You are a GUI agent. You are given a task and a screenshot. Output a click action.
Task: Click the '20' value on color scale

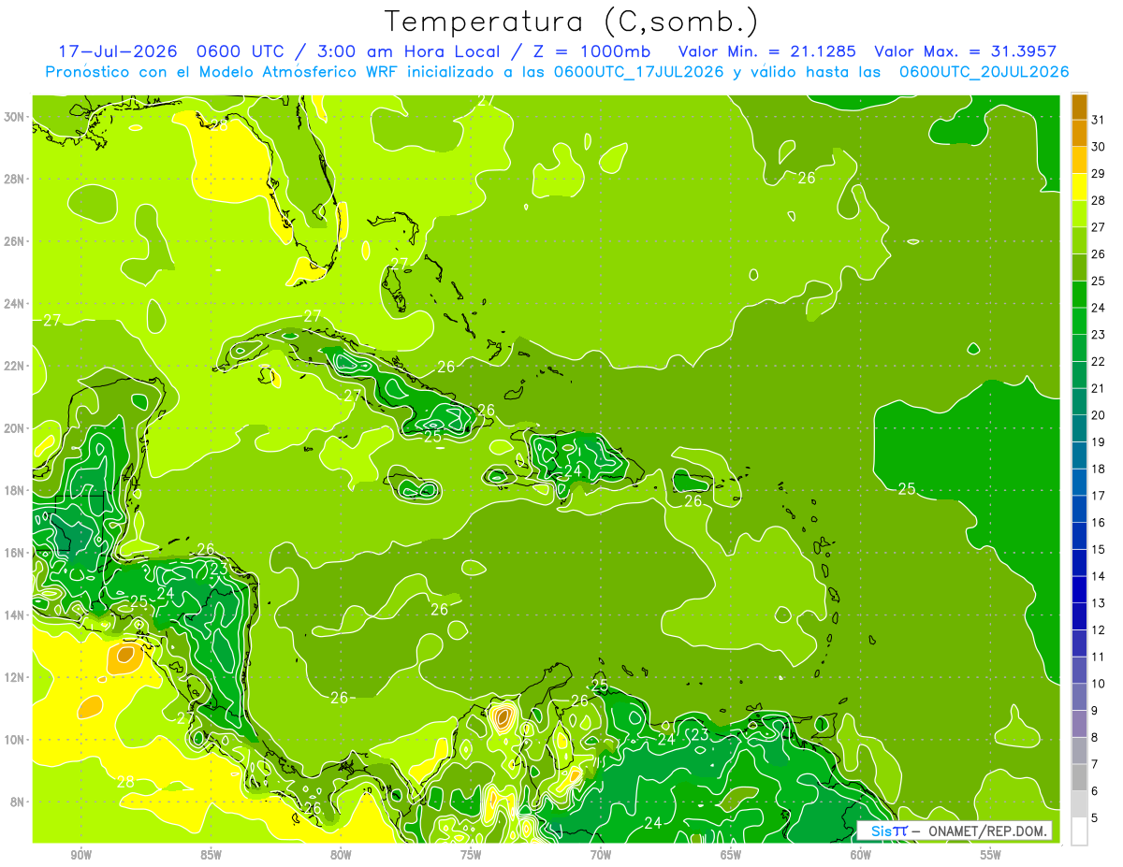point(1099,415)
